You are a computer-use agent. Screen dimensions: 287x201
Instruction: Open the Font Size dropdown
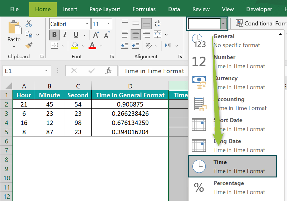point(108,24)
